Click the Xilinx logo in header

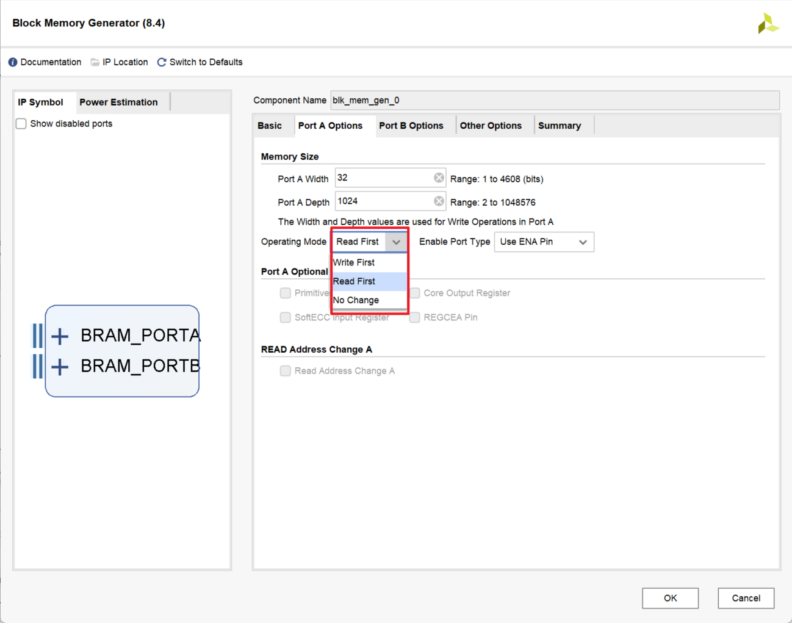(x=768, y=24)
